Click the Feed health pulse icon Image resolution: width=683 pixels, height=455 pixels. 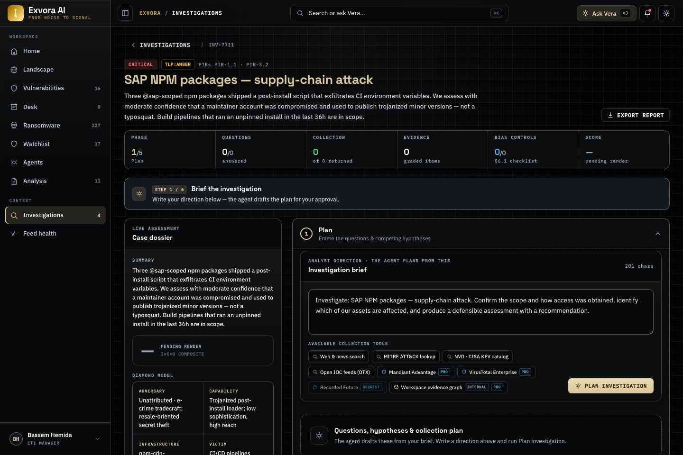[x=14, y=234]
